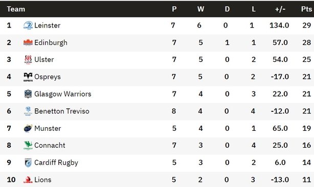Click the W column header

[x=200, y=9]
